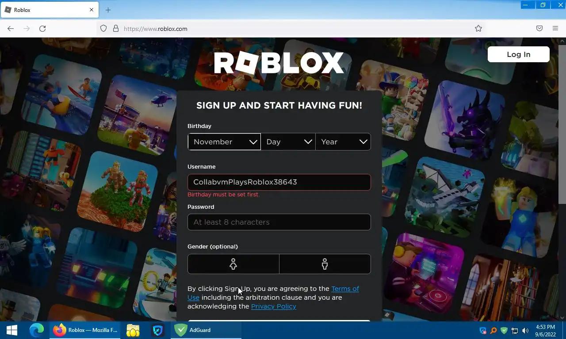Open the clock showing 4:53 PM
The height and width of the screenshot is (339, 566).
click(x=545, y=331)
